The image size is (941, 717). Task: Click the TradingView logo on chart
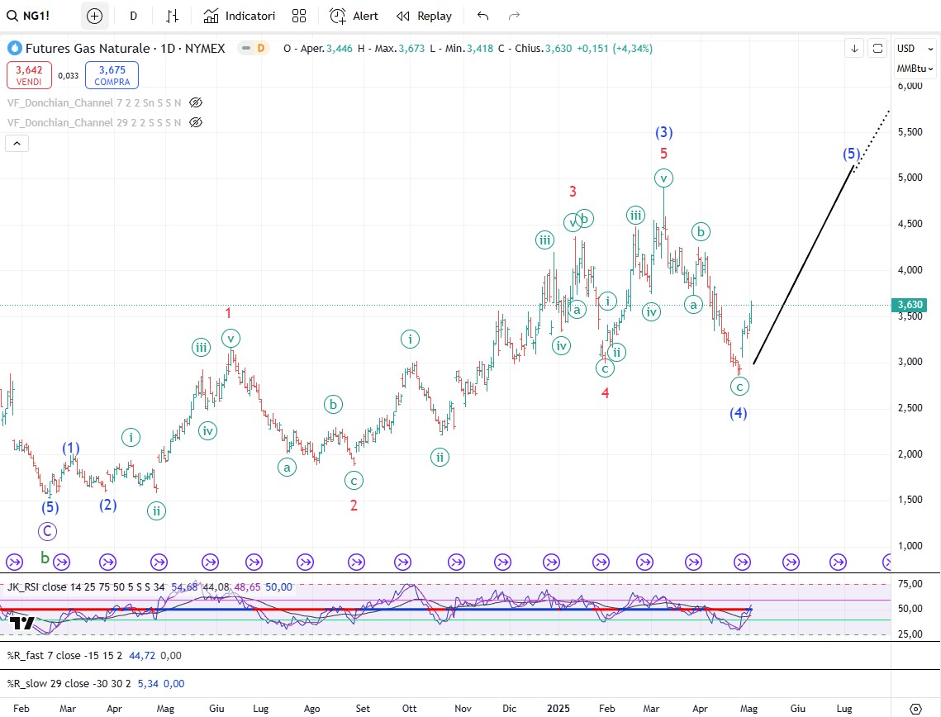coord(22,624)
